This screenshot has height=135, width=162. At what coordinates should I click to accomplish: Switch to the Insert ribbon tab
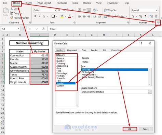click(x=28, y=3)
